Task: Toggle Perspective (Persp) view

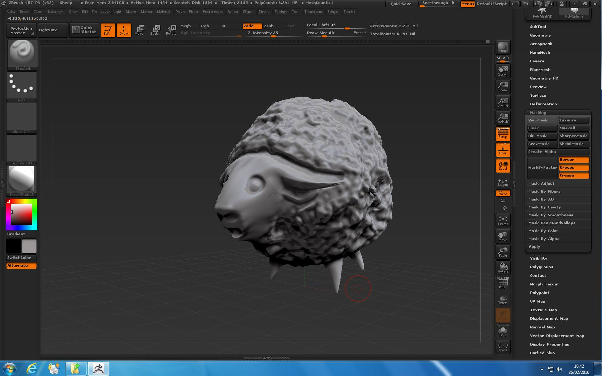Action: point(503,134)
